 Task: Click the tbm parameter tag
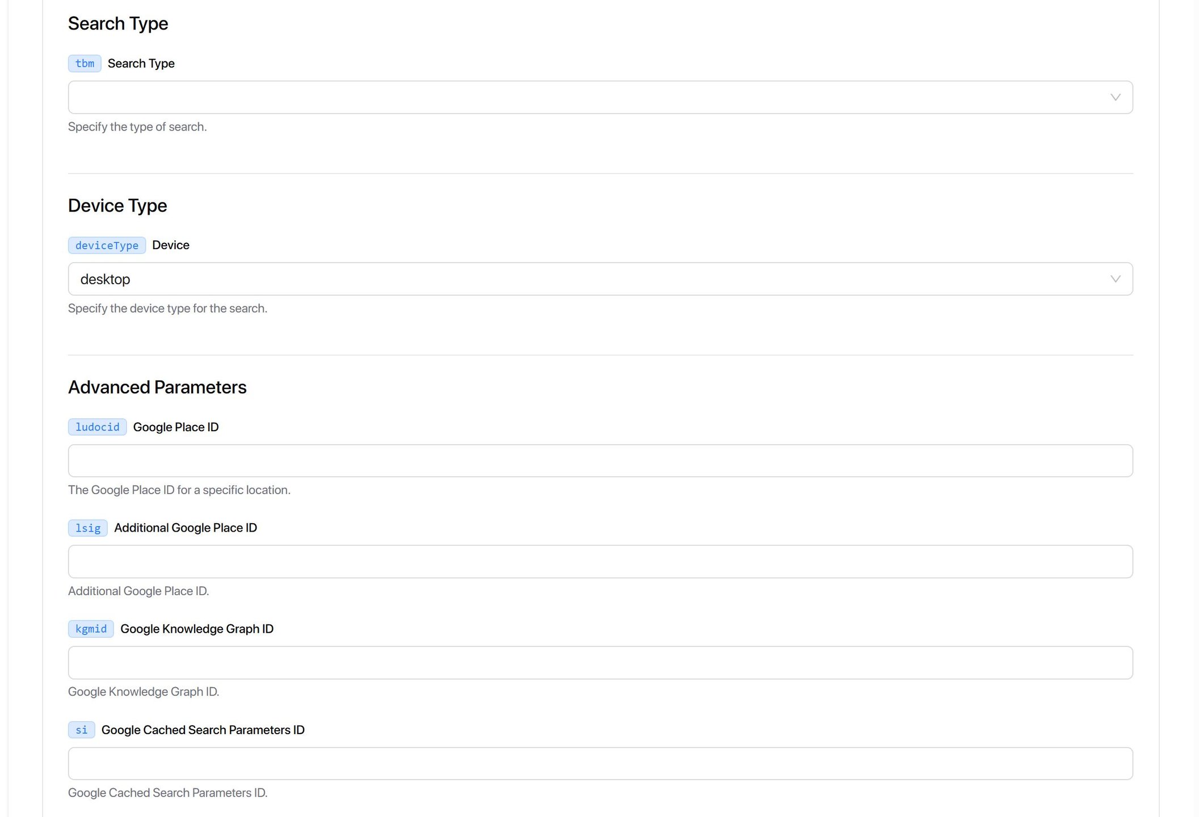click(x=85, y=64)
